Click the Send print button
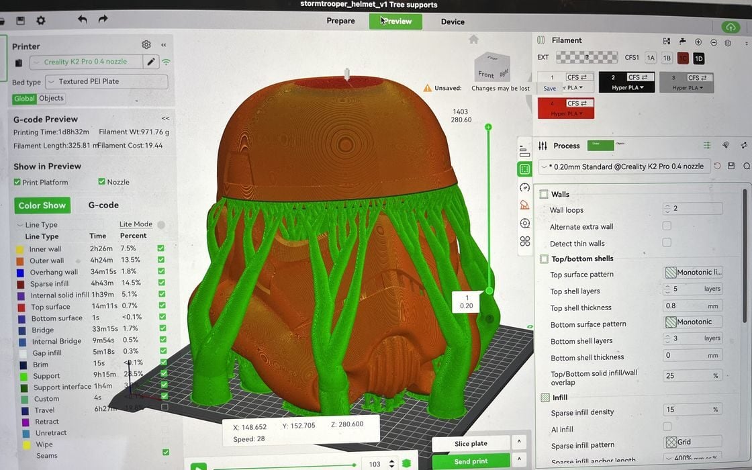The image size is (752, 470). pos(471,461)
